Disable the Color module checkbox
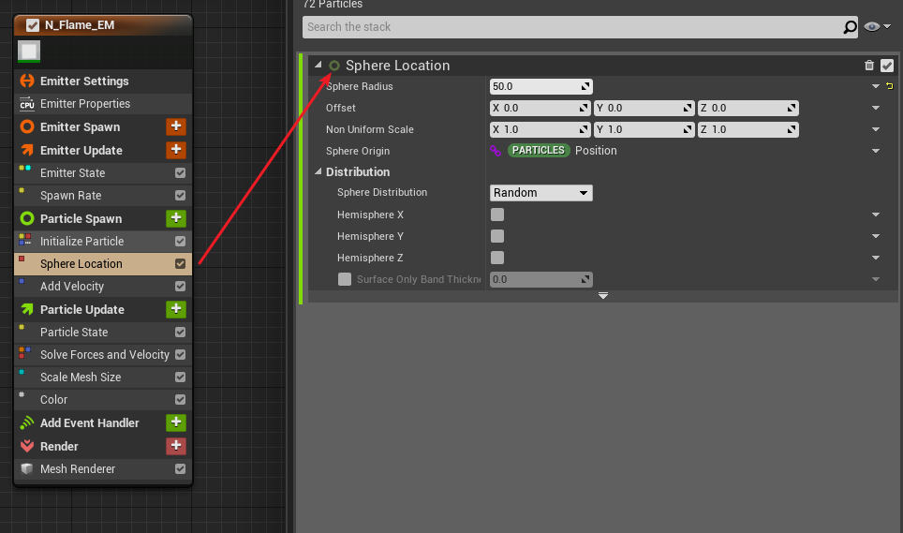 [180, 399]
